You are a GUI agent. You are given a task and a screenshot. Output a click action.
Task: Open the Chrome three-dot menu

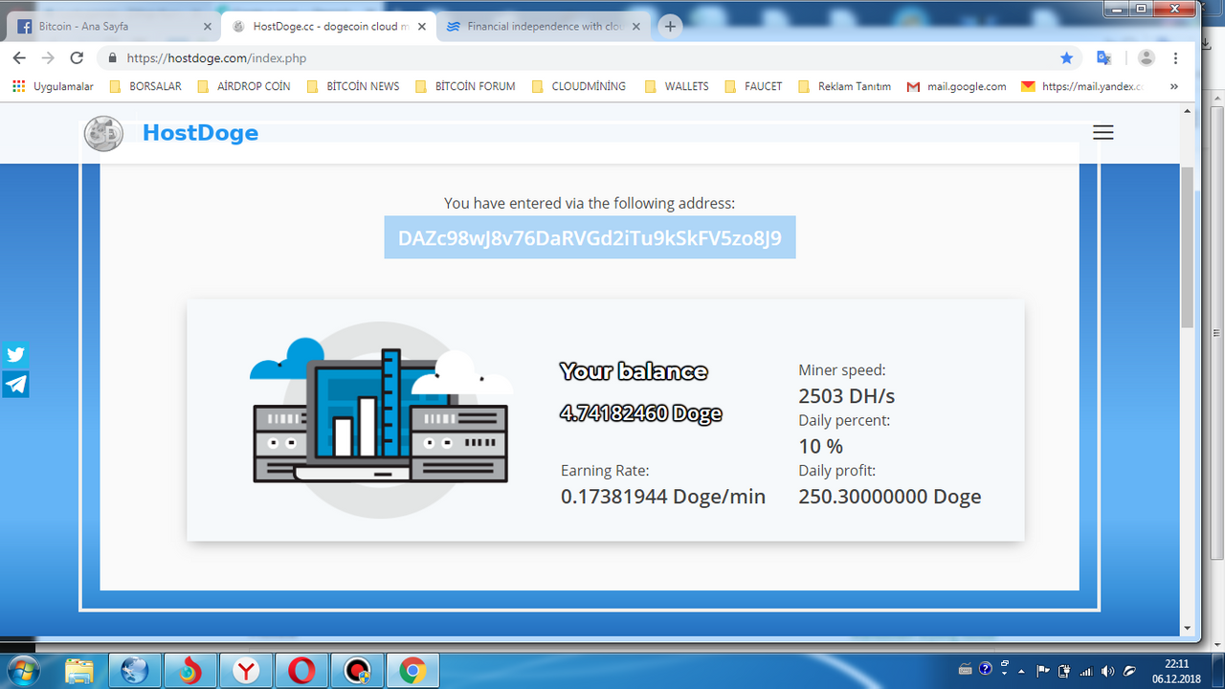click(x=1175, y=58)
